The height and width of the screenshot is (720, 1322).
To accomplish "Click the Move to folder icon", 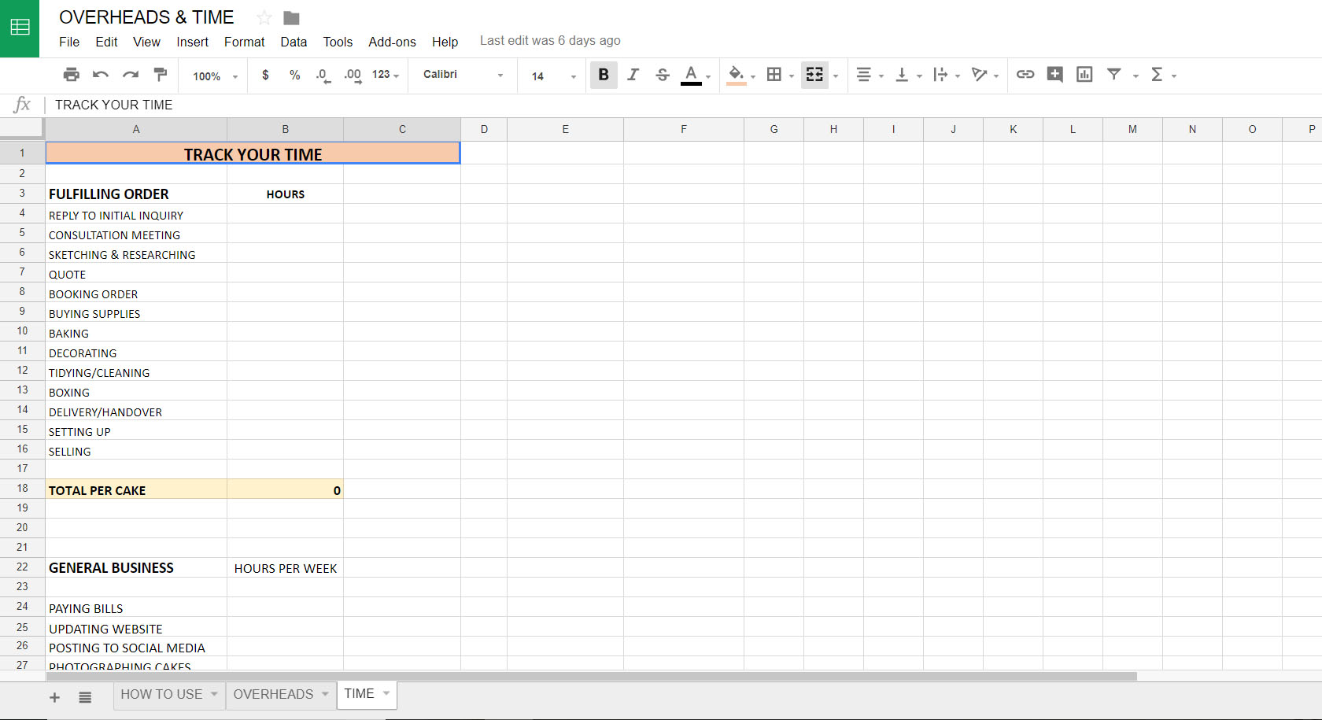I will click(291, 18).
